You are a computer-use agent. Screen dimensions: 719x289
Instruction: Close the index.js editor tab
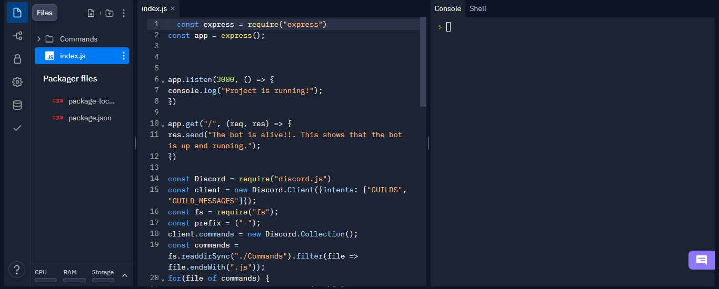coord(173,8)
